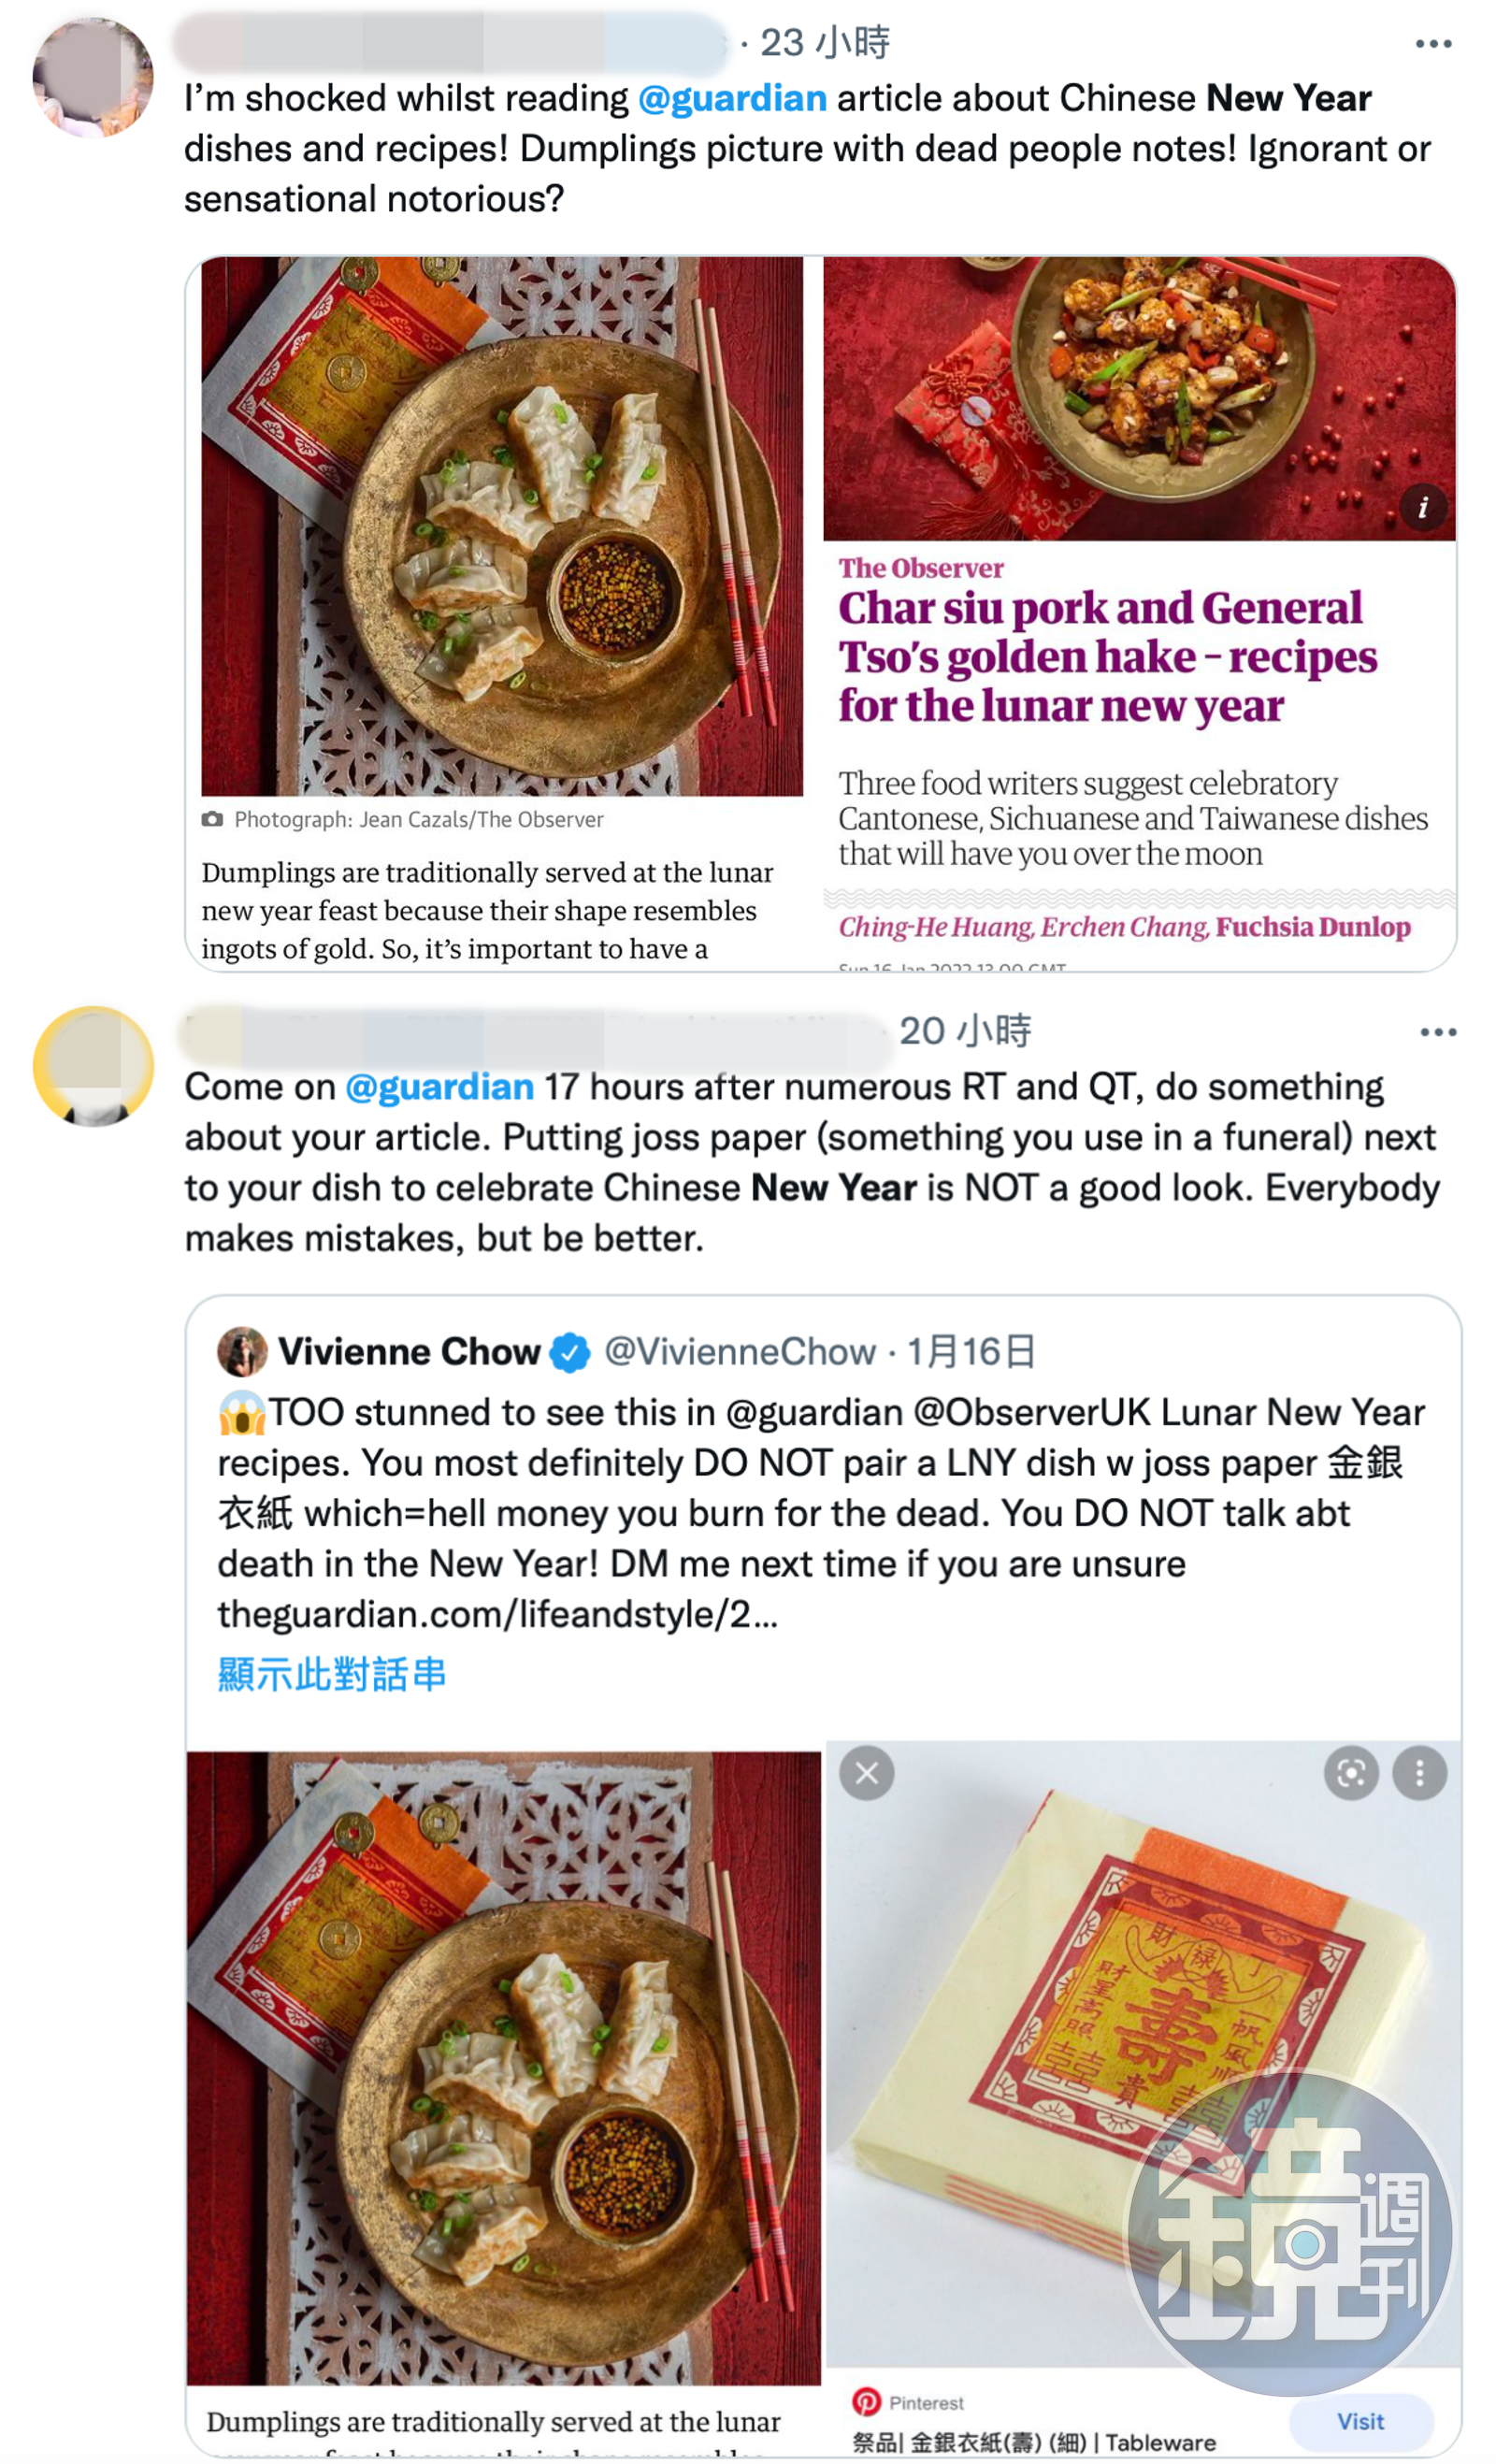Open the vertical three-dot image menu
Screen dimensions: 1496x2464
click(1419, 1773)
